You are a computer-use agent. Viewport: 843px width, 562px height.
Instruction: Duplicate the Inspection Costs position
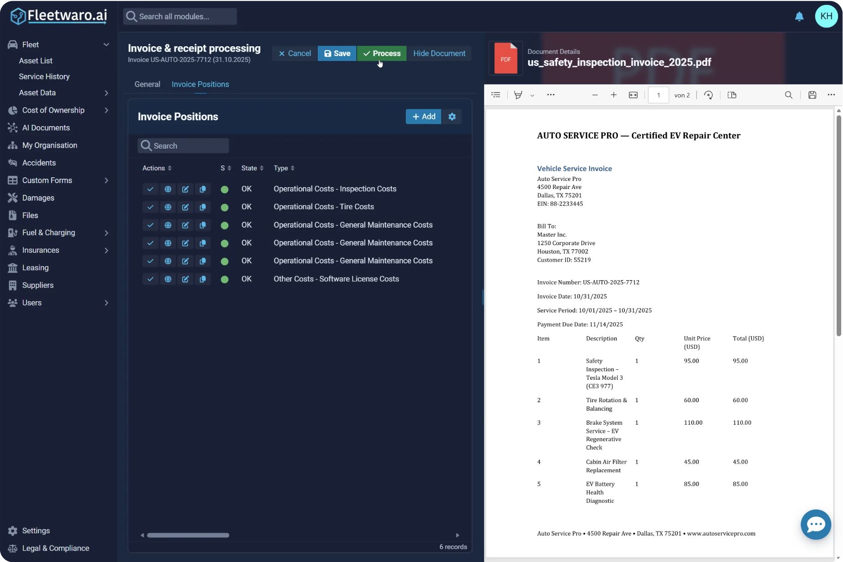pos(203,189)
